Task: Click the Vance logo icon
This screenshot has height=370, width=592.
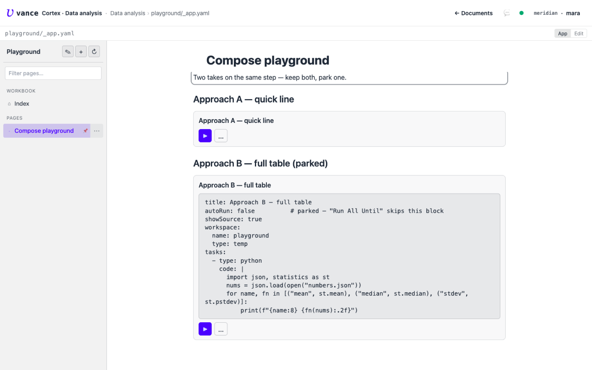Action: pos(10,13)
